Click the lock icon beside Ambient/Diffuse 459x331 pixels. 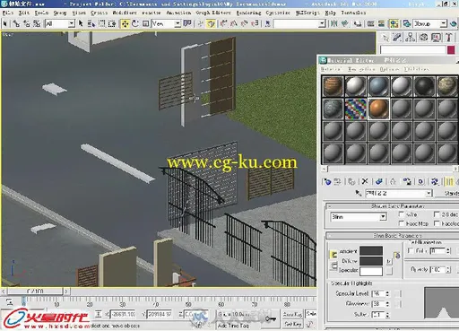click(x=397, y=255)
